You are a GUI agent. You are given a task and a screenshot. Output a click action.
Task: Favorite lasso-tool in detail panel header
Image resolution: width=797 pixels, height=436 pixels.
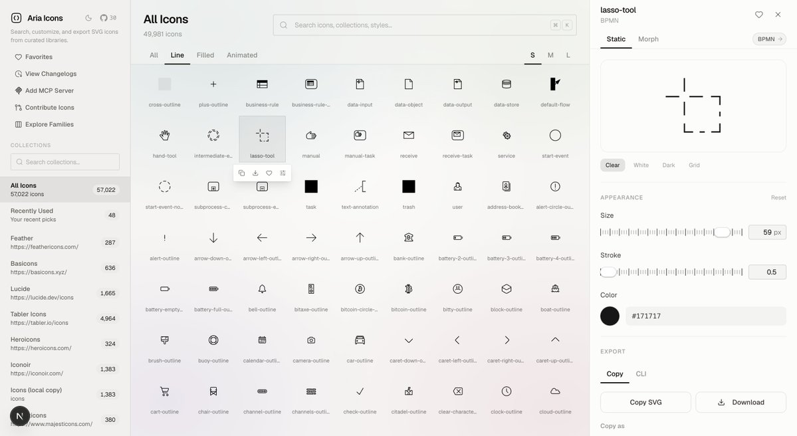coord(759,15)
